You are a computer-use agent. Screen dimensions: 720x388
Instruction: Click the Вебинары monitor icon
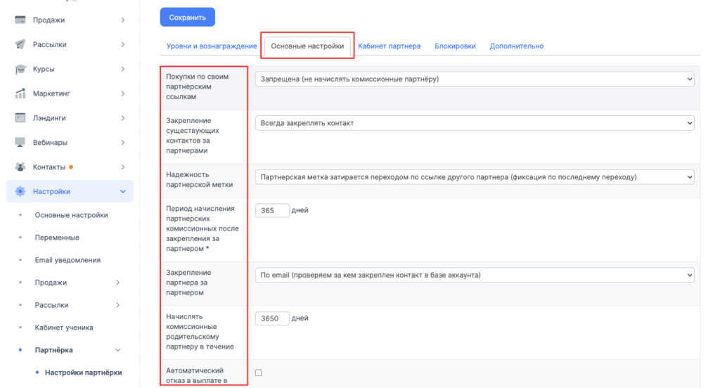(20, 143)
